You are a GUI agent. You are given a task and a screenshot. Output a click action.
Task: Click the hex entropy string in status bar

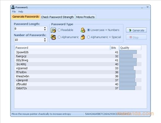[x=108, y=114]
